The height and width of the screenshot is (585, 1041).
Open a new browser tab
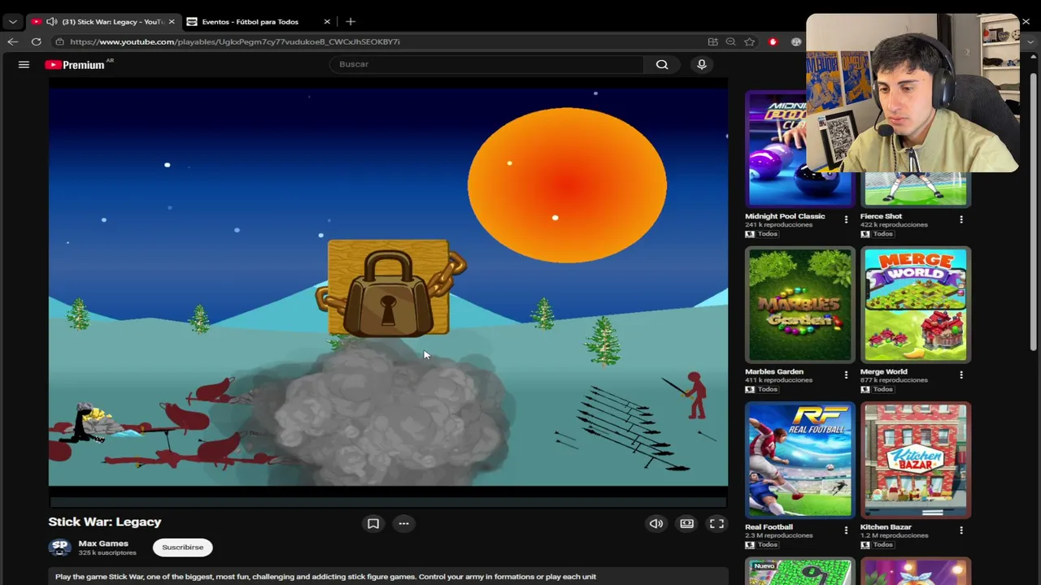coord(351,21)
